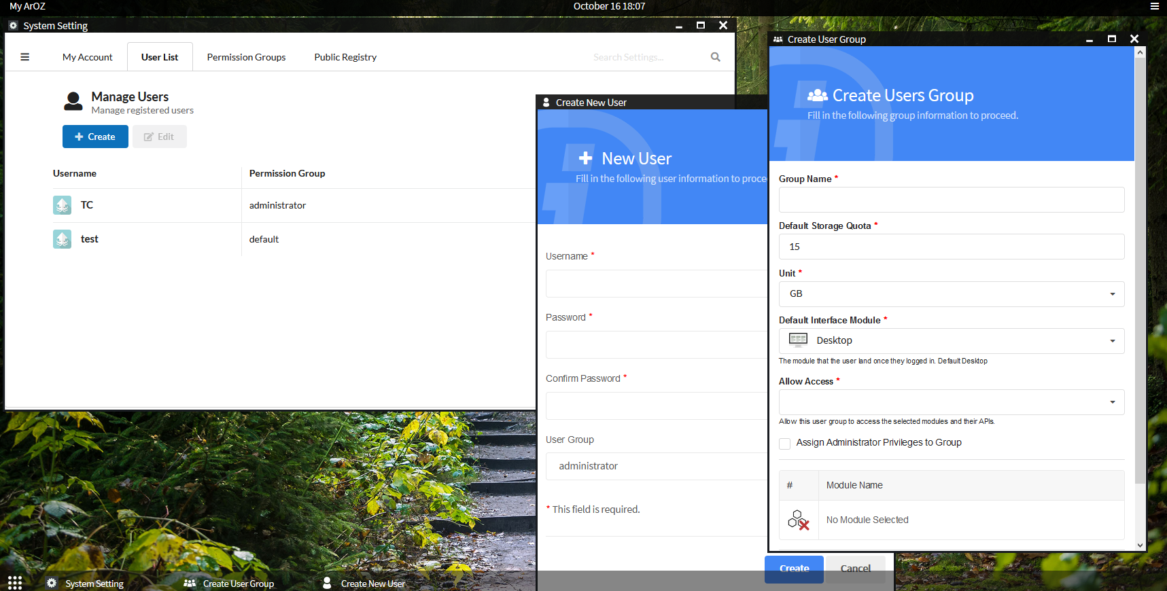Image resolution: width=1167 pixels, height=591 pixels.
Task: Switch to Create User Group taskbar item
Action: point(229,584)
